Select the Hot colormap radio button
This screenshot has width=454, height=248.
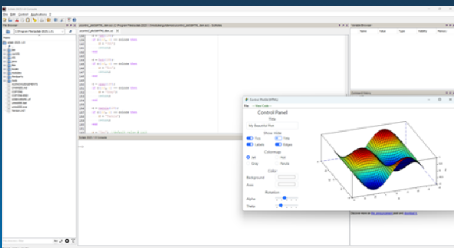(x=276, y=157)
